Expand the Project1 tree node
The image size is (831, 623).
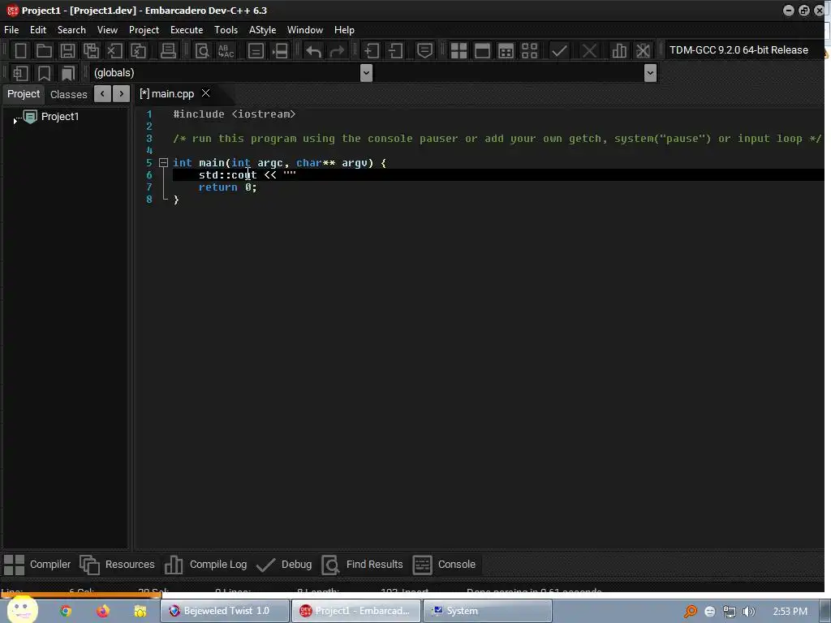click(15, 121)
